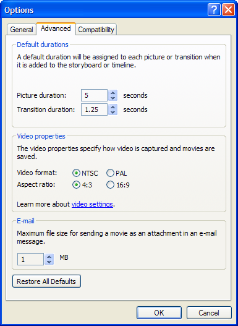This screenshot has width=238, height=326.
Task: Click the Cancel button
Action: coord(209,312)
